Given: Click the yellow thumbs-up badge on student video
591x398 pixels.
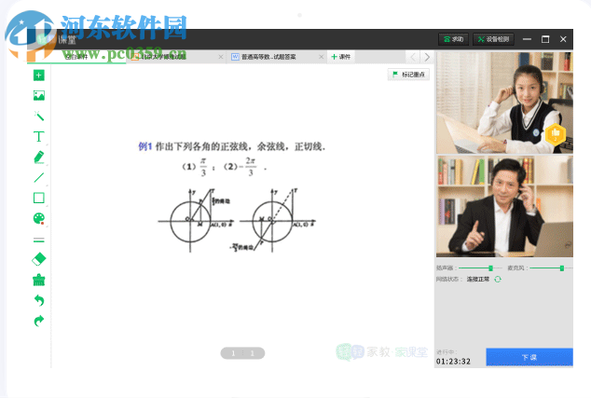Looking at the screenshot, I should click(556, 133).
